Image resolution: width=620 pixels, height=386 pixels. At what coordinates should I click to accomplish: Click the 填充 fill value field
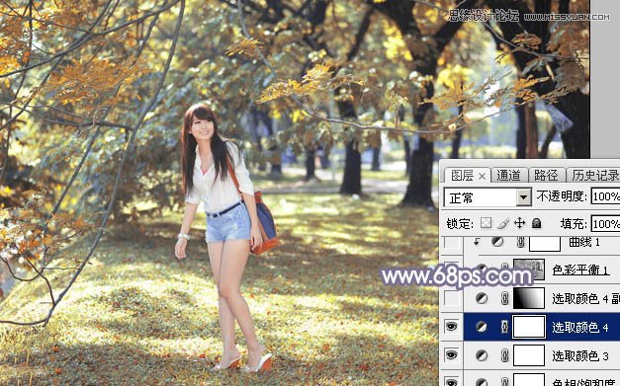tap(605, 224)
